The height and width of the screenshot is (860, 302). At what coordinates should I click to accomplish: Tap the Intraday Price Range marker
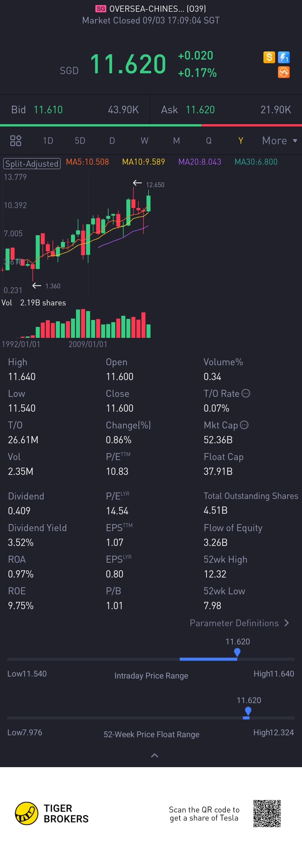237,652
